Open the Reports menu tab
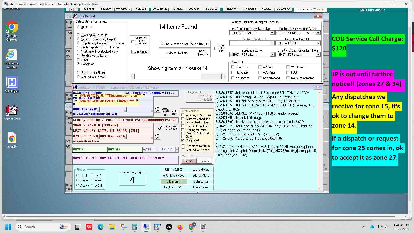The image size is (414, 233). [x=266, y=9]
